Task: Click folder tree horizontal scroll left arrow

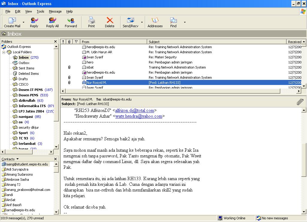Action: [2, 152]
